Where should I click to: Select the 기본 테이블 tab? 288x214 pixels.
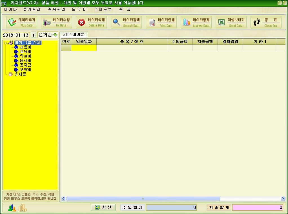(x=74, y=34)
